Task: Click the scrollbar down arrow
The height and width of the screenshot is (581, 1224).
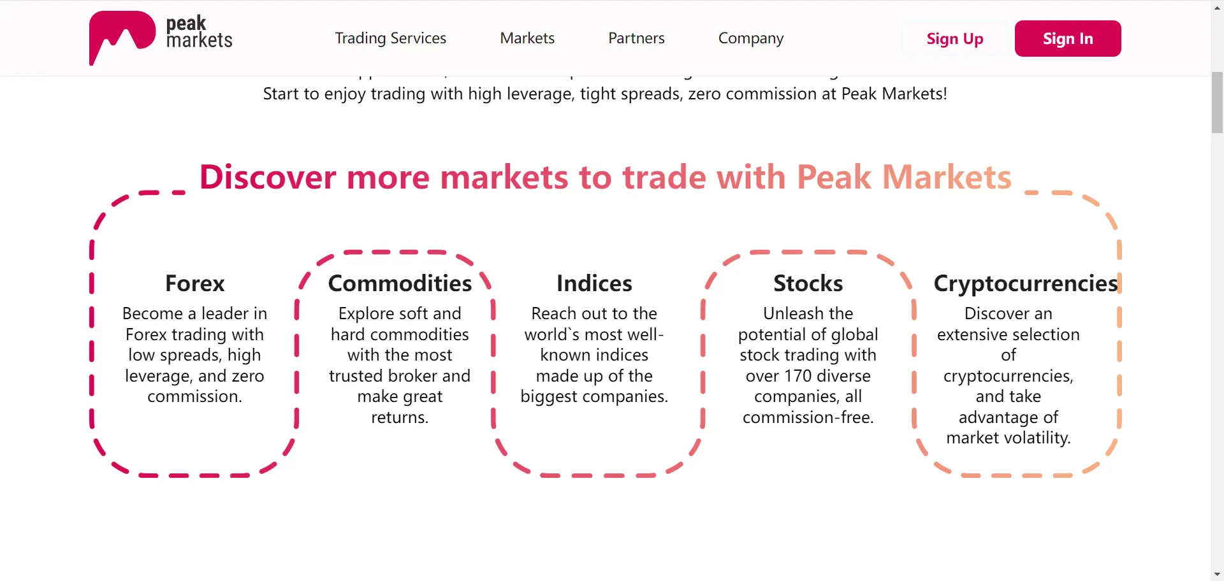Action: click(x=1218, y=575)
